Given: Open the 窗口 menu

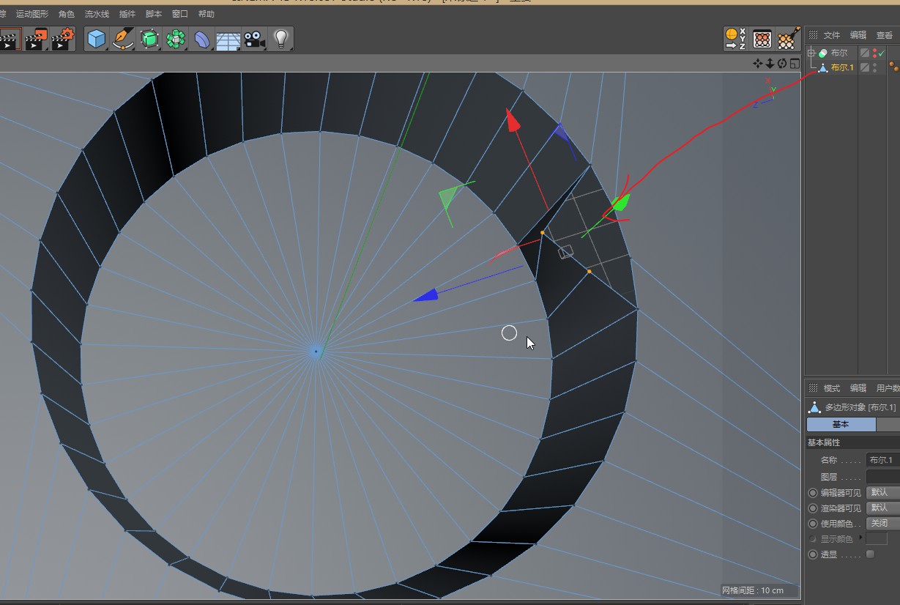Looking at the screenshot, I should (180, 14).
